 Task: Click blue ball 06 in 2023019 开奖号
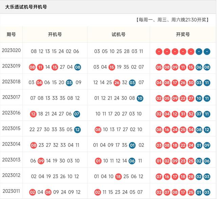tap(199, 67)
